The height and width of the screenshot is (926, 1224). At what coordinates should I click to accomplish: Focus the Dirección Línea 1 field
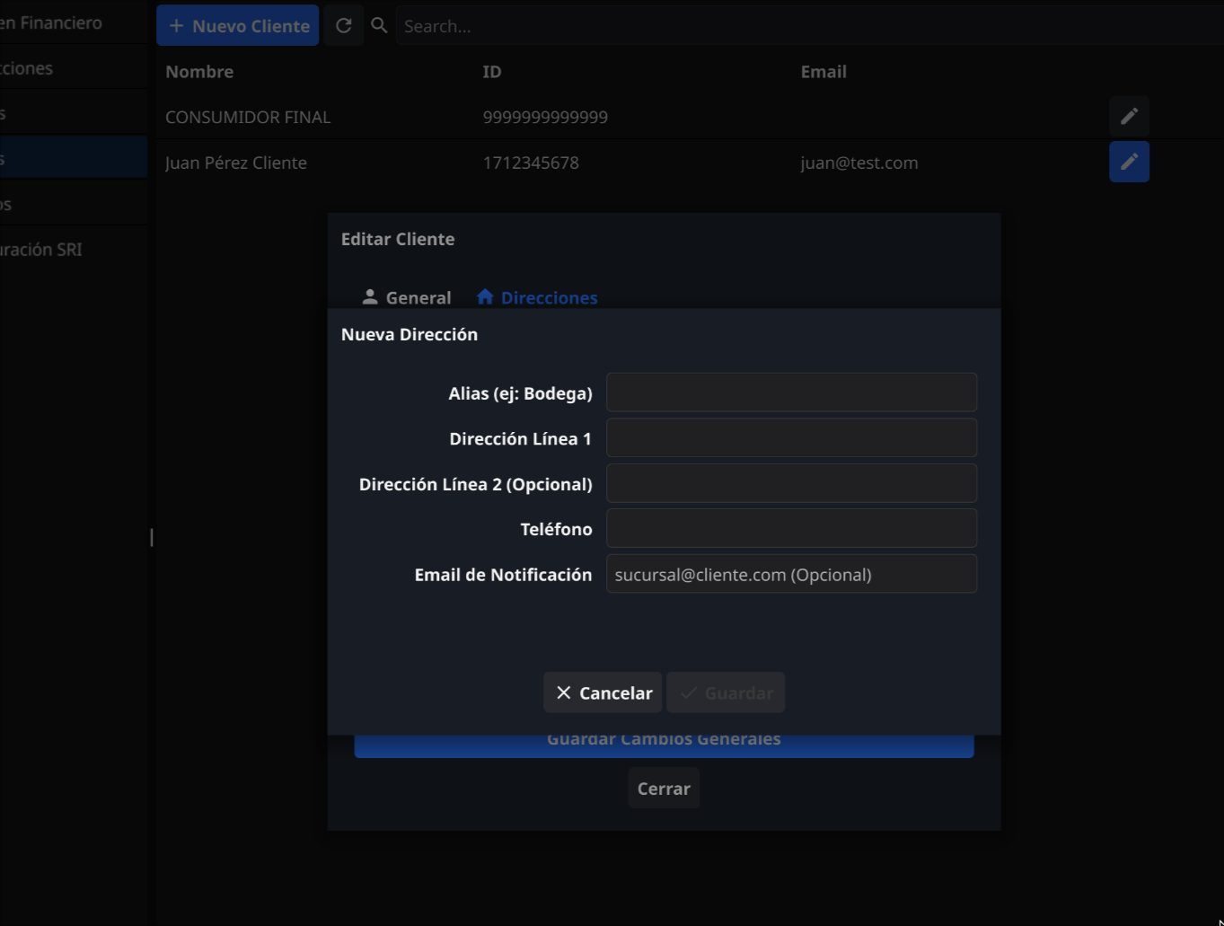(791, 438)
